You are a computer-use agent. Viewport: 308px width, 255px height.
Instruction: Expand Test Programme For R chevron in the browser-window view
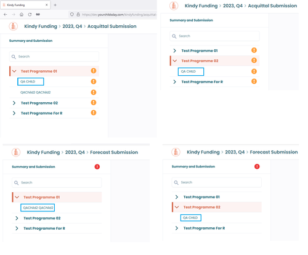pyautogui.click(x=14, y=113)
